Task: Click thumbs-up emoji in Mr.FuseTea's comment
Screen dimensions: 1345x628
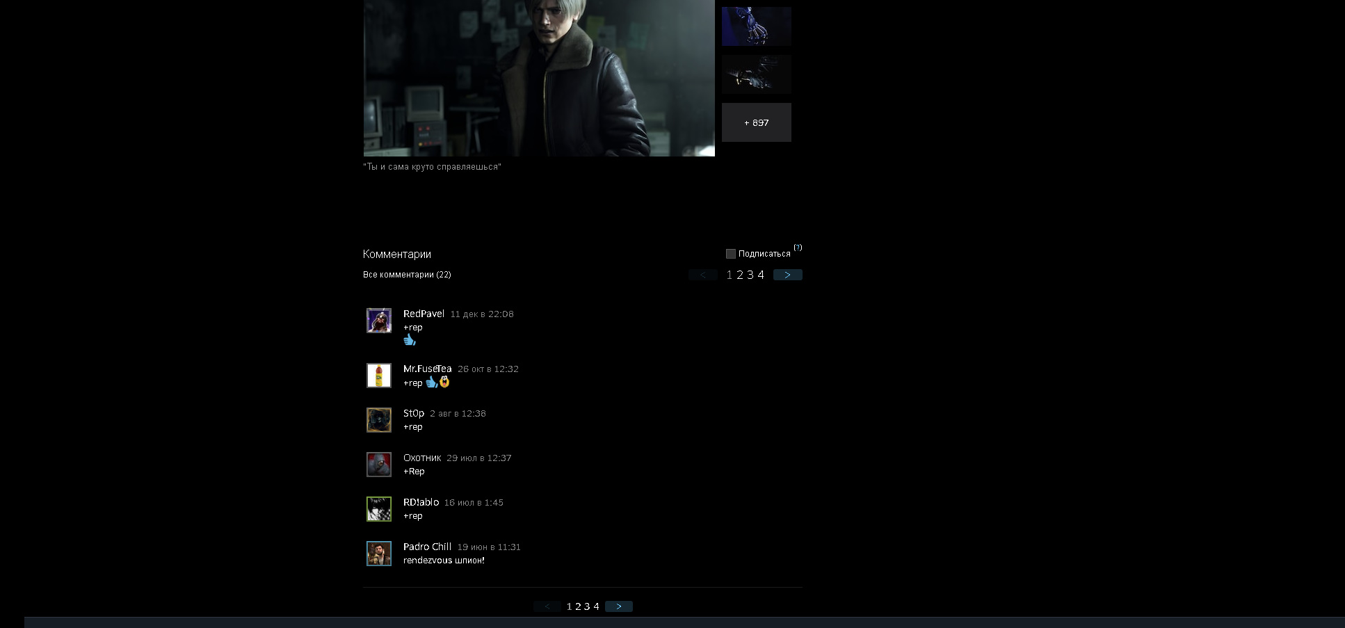Action: click(x=432, y=382)
